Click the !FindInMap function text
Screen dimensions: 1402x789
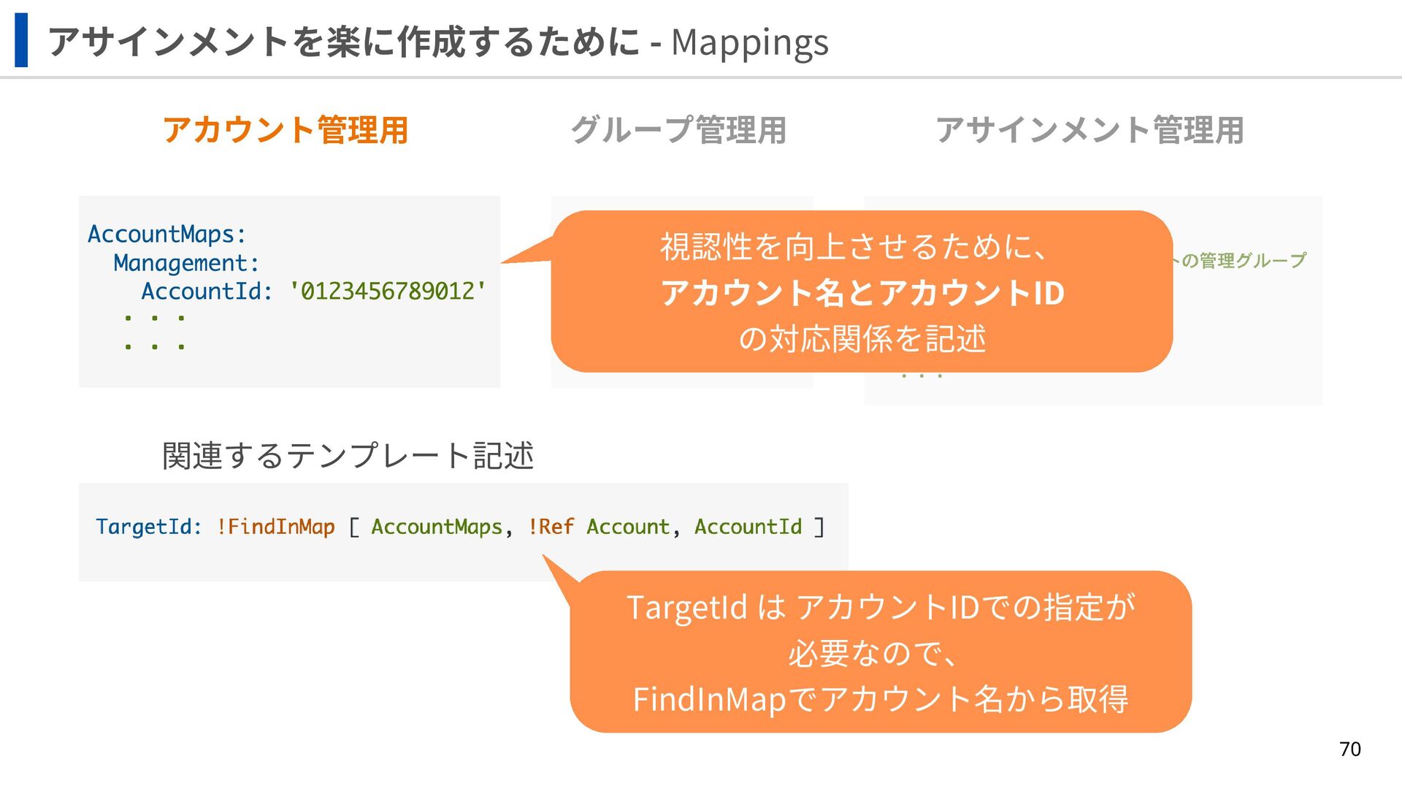pyautogui.click(x=275, y=527)
